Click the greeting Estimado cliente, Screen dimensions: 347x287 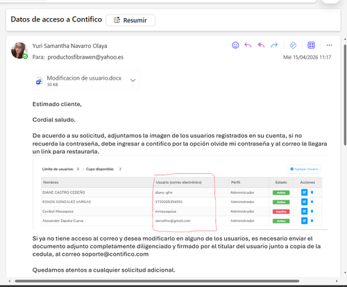click(x=57, y=104)
